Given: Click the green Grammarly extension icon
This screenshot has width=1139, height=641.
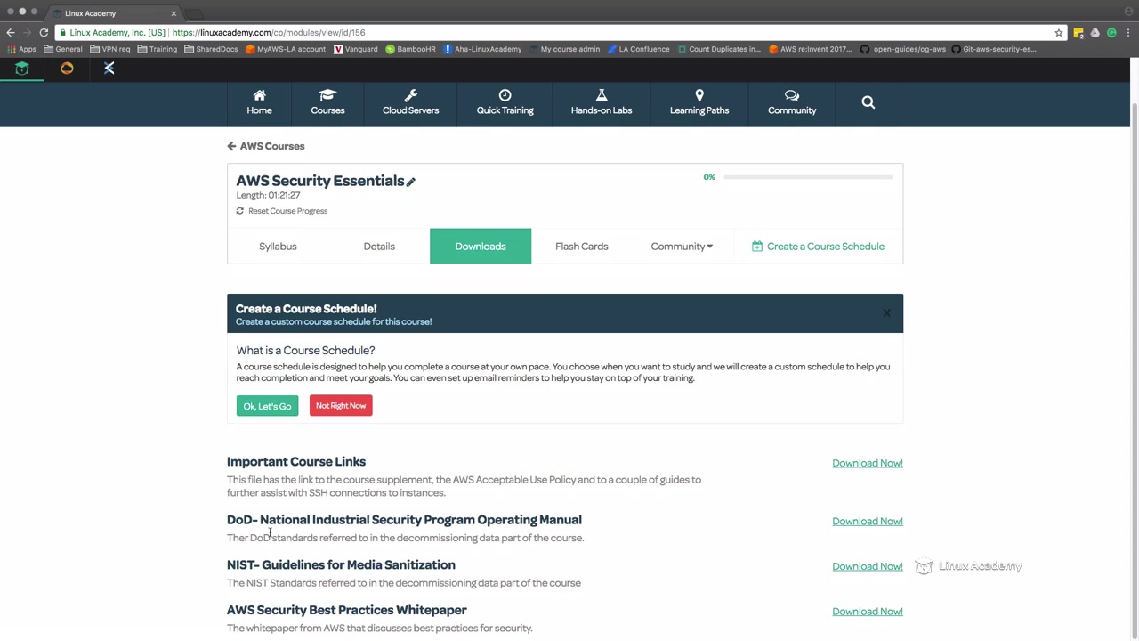Looking at the screenshot, I should (x=1111, y=32).
